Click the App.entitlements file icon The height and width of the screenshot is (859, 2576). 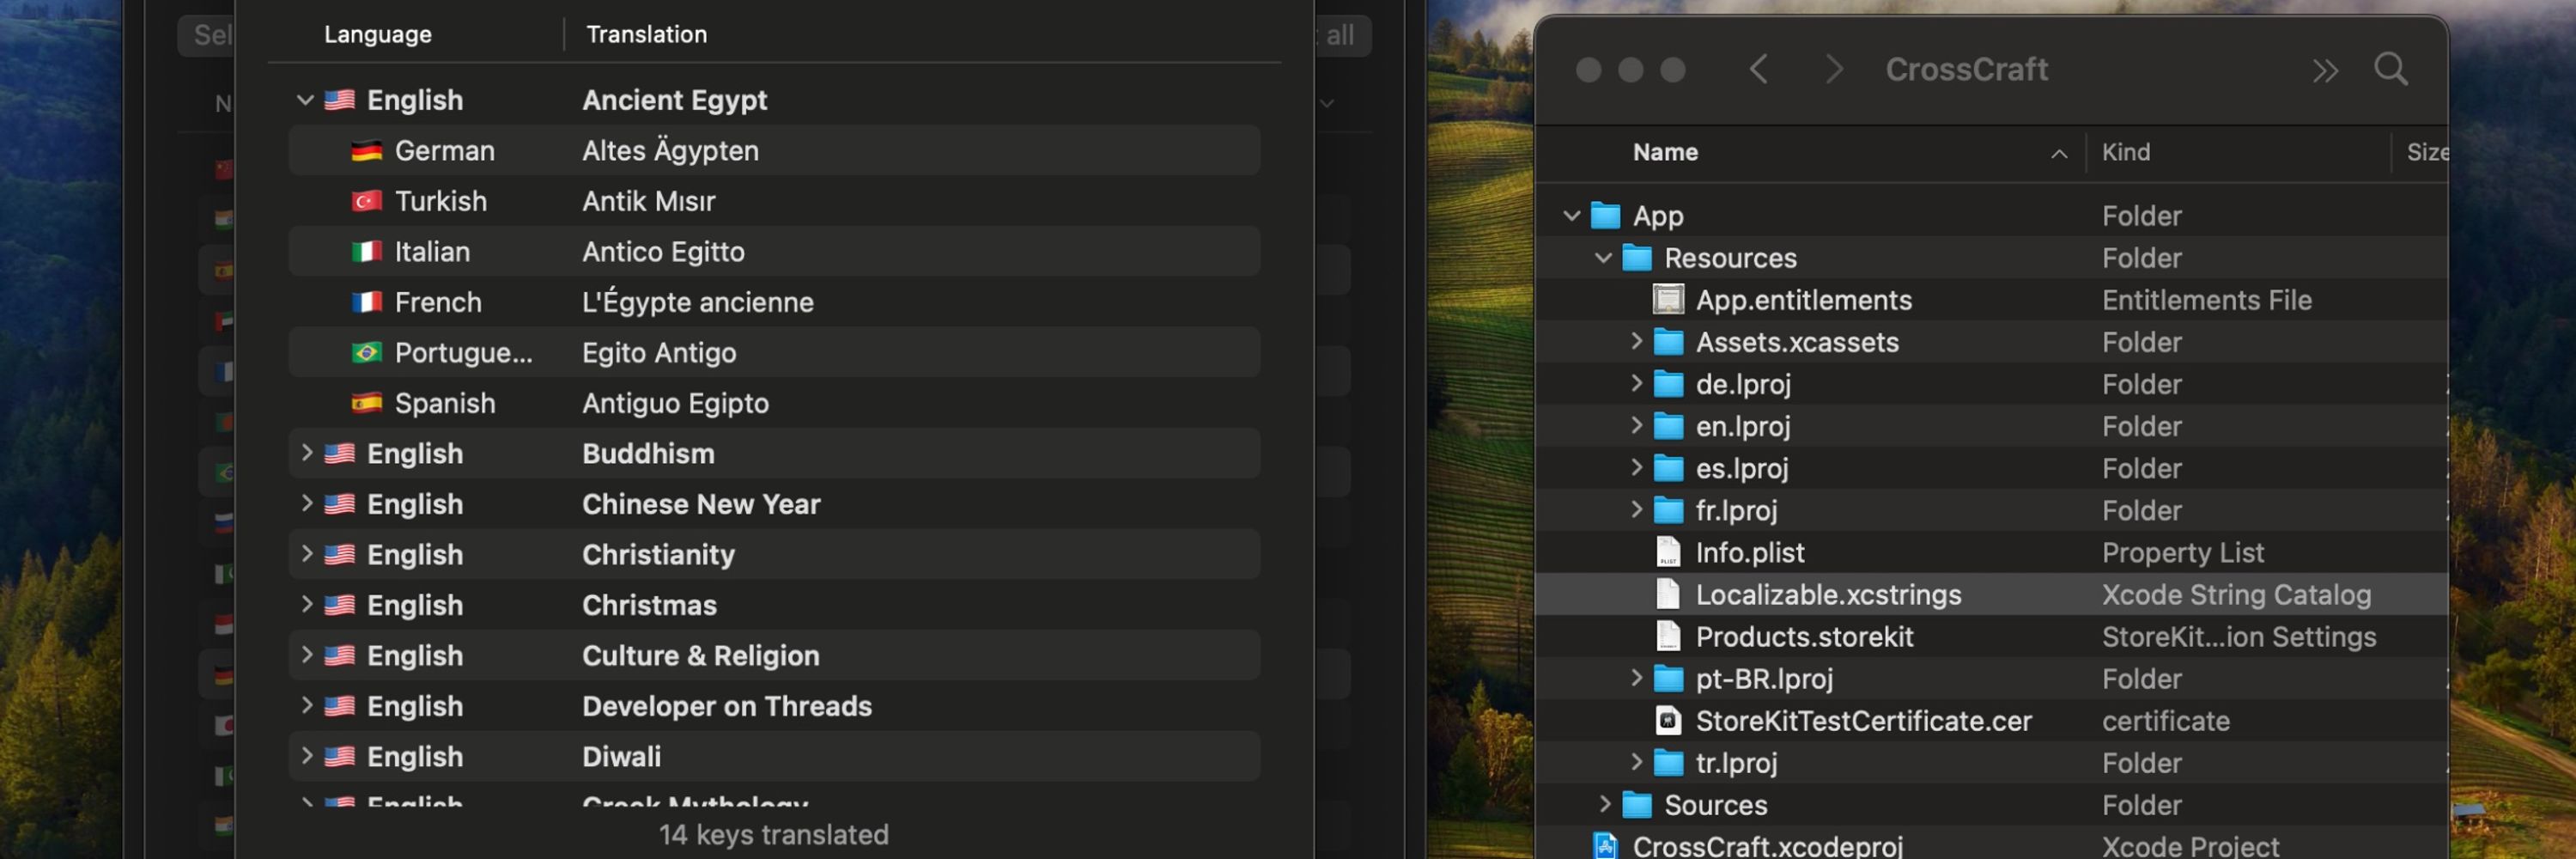point(1668,300)
